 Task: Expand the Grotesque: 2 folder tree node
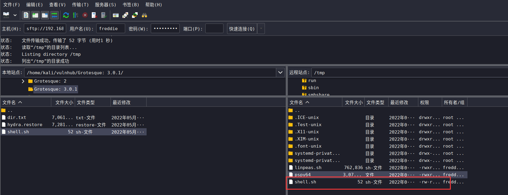(23, 81)
